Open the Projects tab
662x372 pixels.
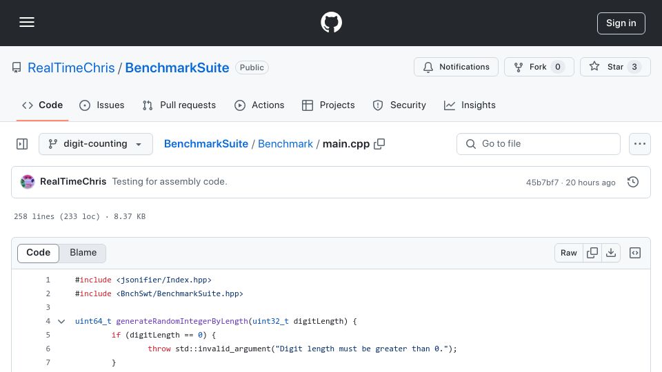(328, 105)
